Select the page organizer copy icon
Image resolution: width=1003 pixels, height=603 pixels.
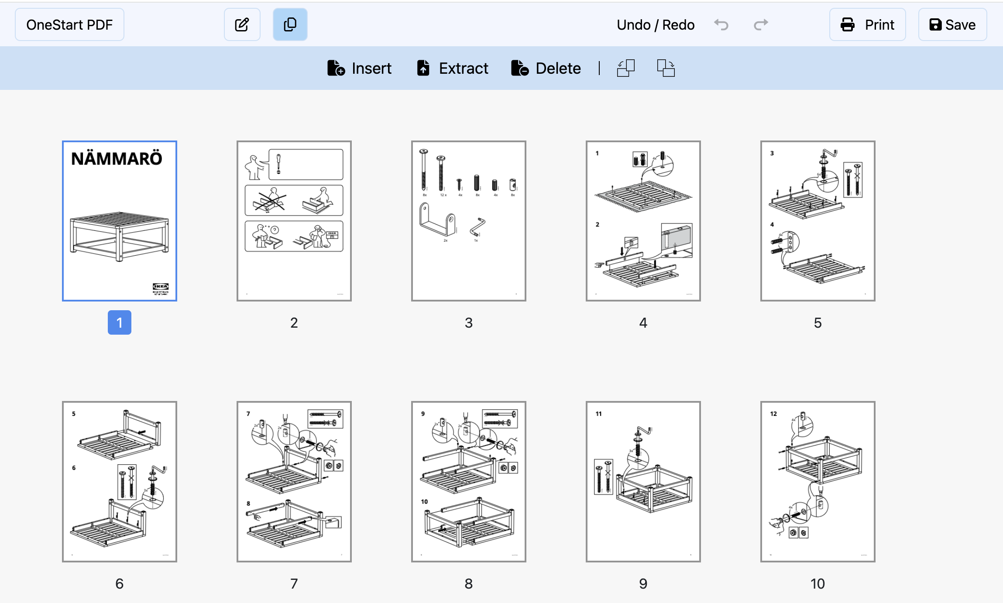point(290,24)
